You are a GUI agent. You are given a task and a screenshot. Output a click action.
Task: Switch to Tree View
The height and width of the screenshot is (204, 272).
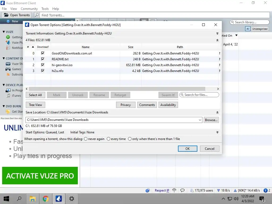tap(35, 105)
